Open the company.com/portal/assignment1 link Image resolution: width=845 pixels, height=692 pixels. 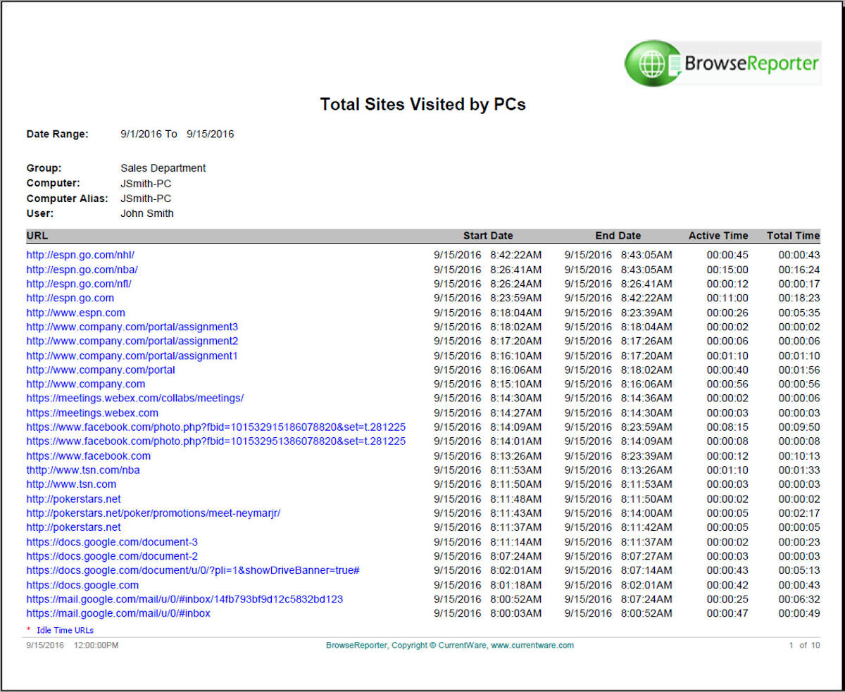(x=132, y=356)
